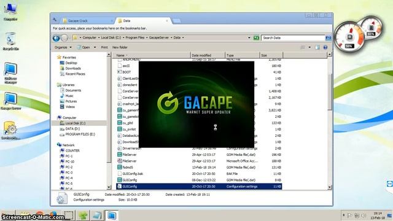Click the GacapeServer breadcrumb
393x221 pixels.
click(159, 37)
